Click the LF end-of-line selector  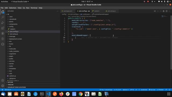click(x=136, y=90)
